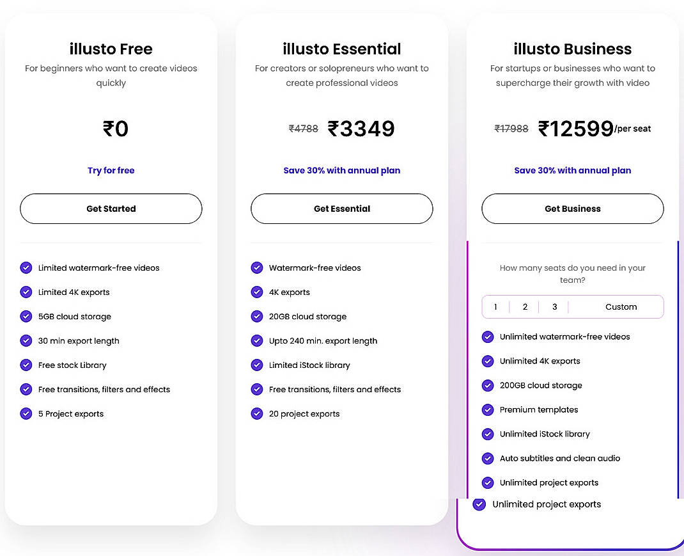Open the Try for free link
The image size is (684, 556).
[111, 170]
